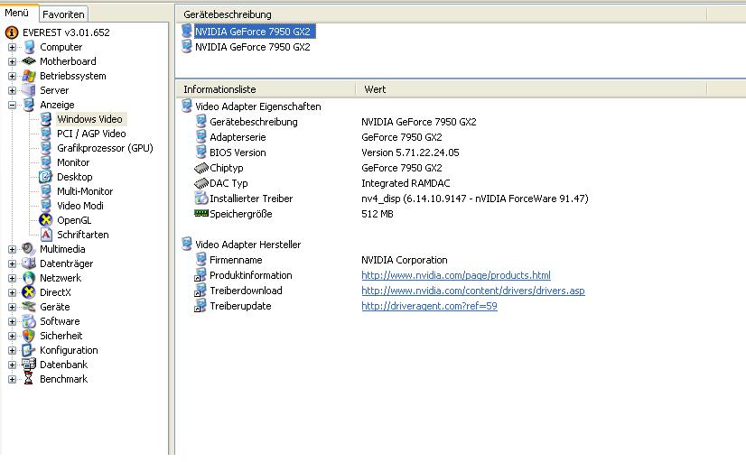Click the PCI / AGP Video icon
This screenshot has height=462, width=746.
(46, 134)
